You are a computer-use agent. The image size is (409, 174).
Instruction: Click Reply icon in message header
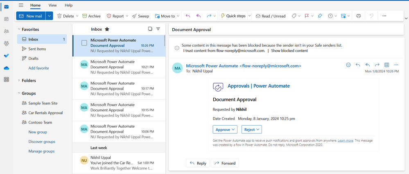(x=358, y=65)
